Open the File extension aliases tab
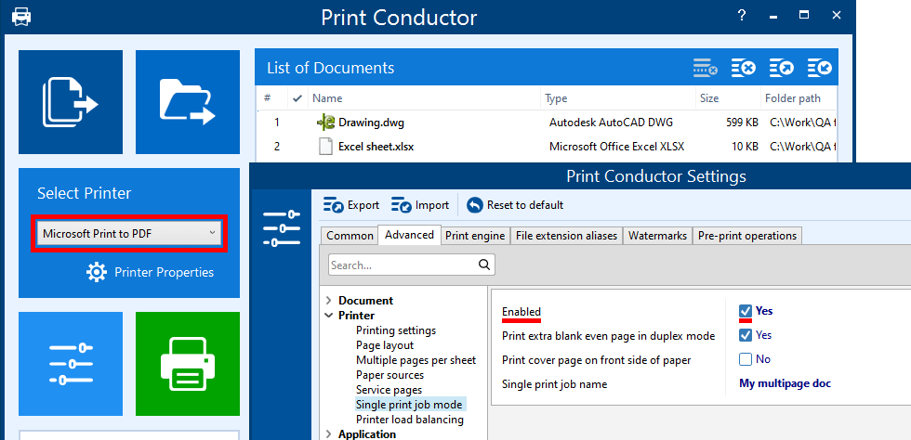The width and height of the screenshot is (911, 440). coord(566,236)
